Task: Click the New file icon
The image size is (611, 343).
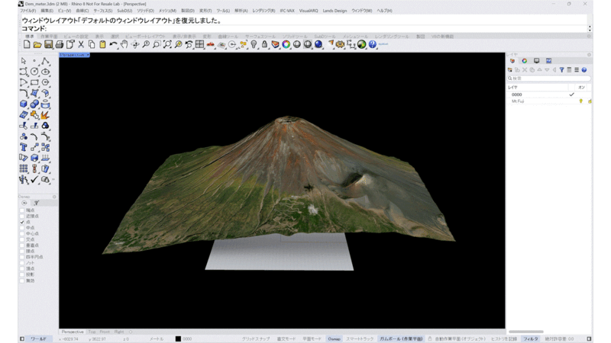Action: click(x=27, y=44)
